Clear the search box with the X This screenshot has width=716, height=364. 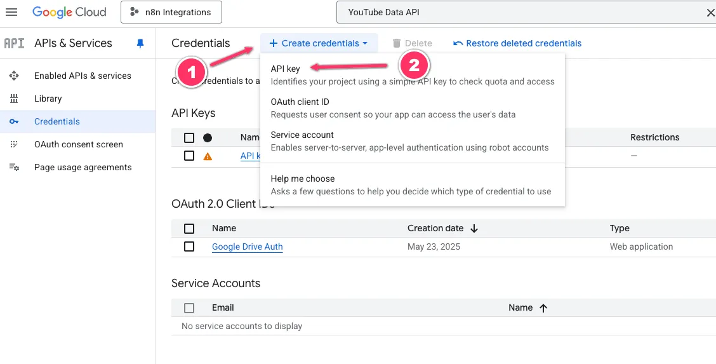[x=710, y=13]
